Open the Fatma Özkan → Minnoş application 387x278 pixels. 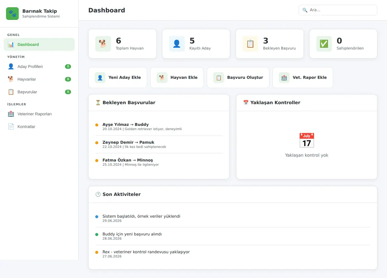point(159,162)
